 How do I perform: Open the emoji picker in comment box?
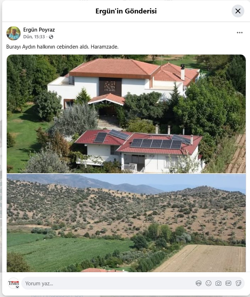[209, 284]
